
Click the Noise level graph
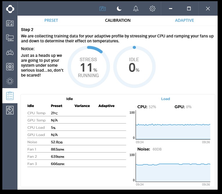[173, 167]
